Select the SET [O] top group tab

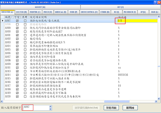click(x=120, y=7)
